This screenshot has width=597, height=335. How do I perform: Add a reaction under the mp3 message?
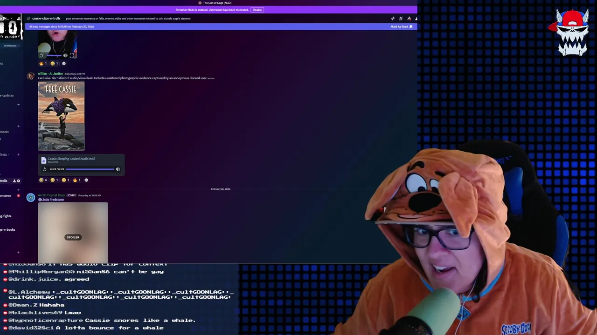(x=86, y=180)
